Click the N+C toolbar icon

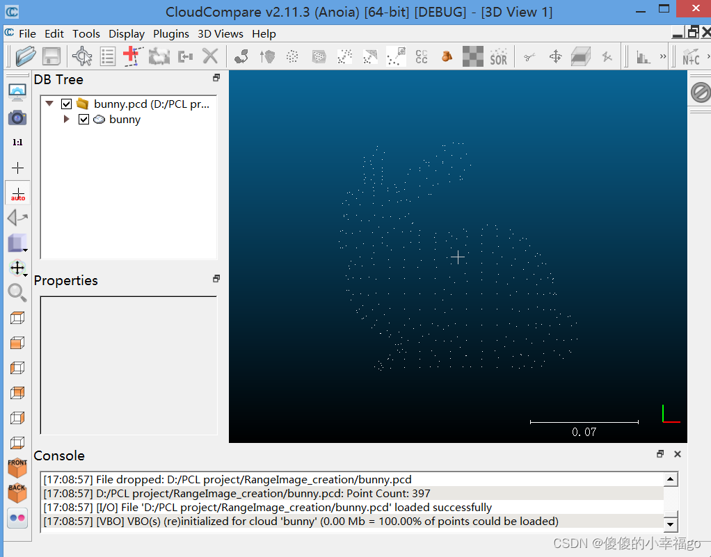pos(691,57)
